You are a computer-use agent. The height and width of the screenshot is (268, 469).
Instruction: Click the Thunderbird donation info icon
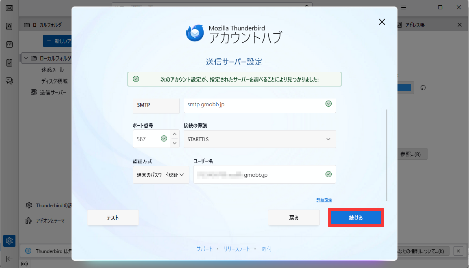[28, 251]
